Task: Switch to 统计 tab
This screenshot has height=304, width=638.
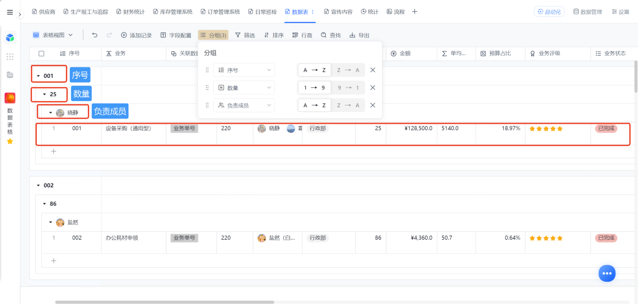Action: (x=370, y=12)
